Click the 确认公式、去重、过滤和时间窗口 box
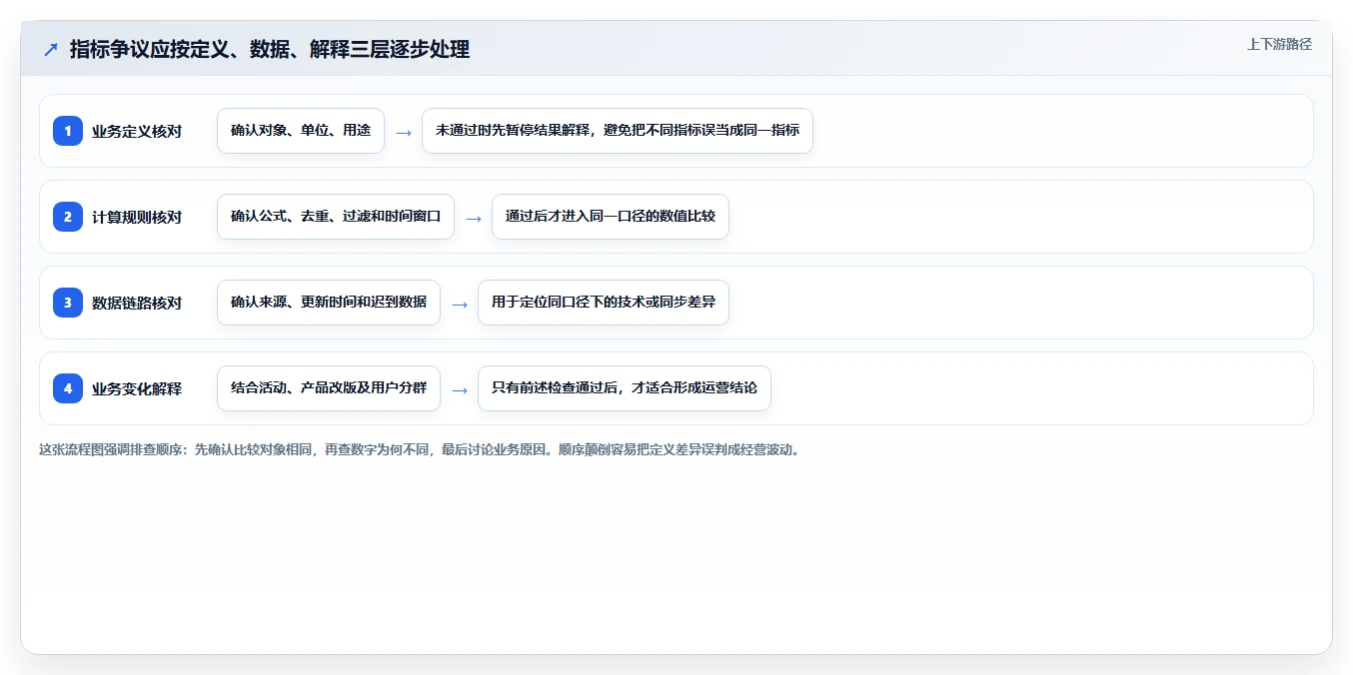The image size is (1353, 675). [x=336, y=217]
